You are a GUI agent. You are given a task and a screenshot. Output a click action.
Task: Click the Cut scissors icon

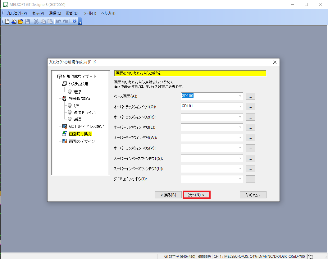click(x=36, y=21)
